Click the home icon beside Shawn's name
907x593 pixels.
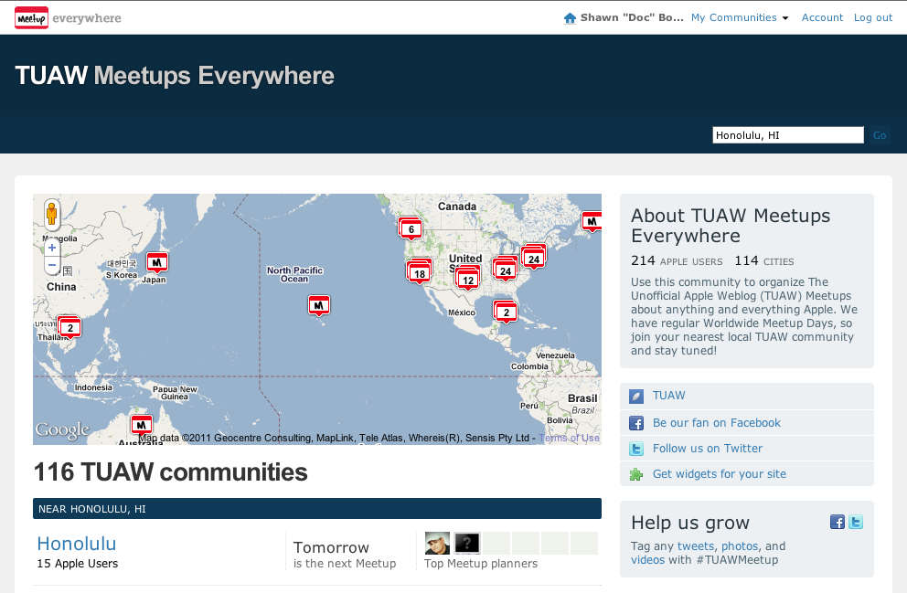(x=571, y=18)
